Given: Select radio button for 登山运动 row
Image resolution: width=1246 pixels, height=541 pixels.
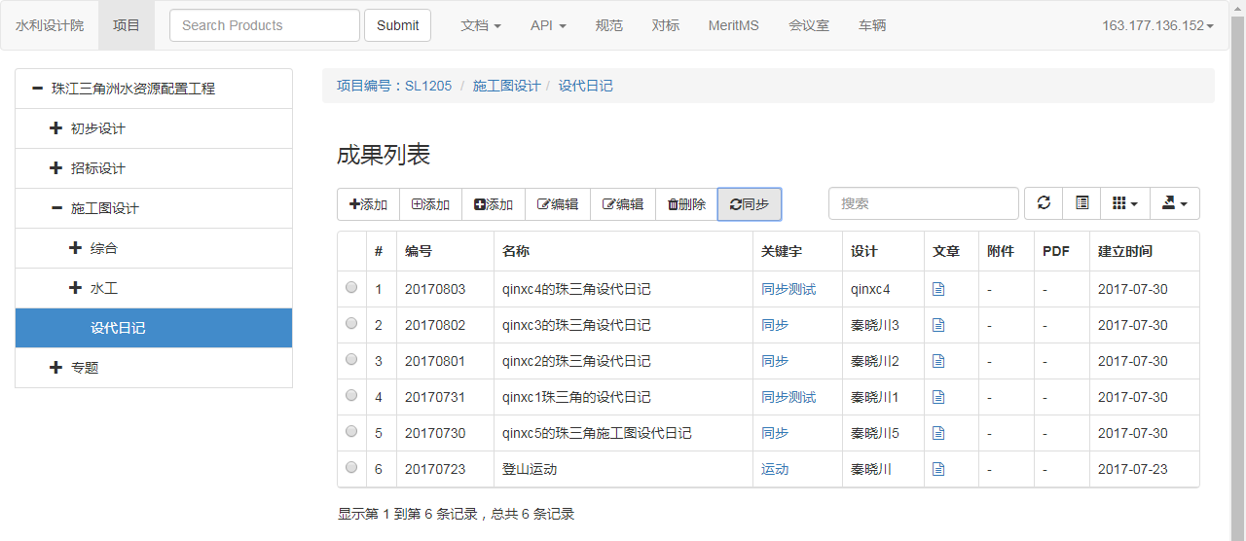Looking at the screenshot, I should pos(351,468).
